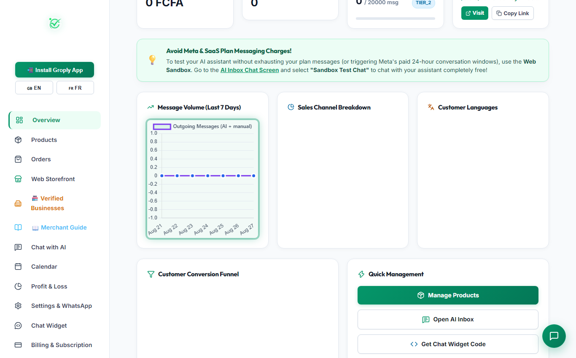Click the TIER_2 badge
The image size is (576, 358).
click(423, 3)
